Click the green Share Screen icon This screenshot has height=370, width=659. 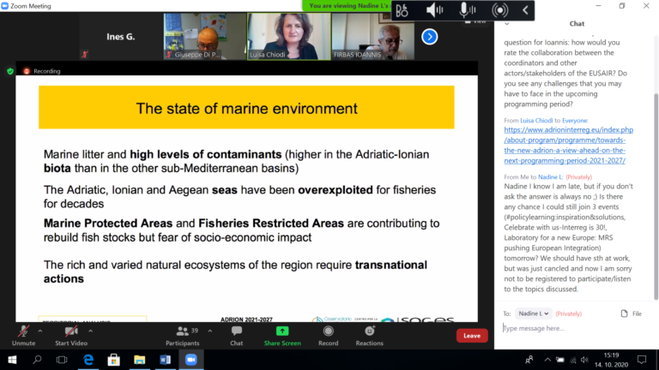click(x=282, y=332)
